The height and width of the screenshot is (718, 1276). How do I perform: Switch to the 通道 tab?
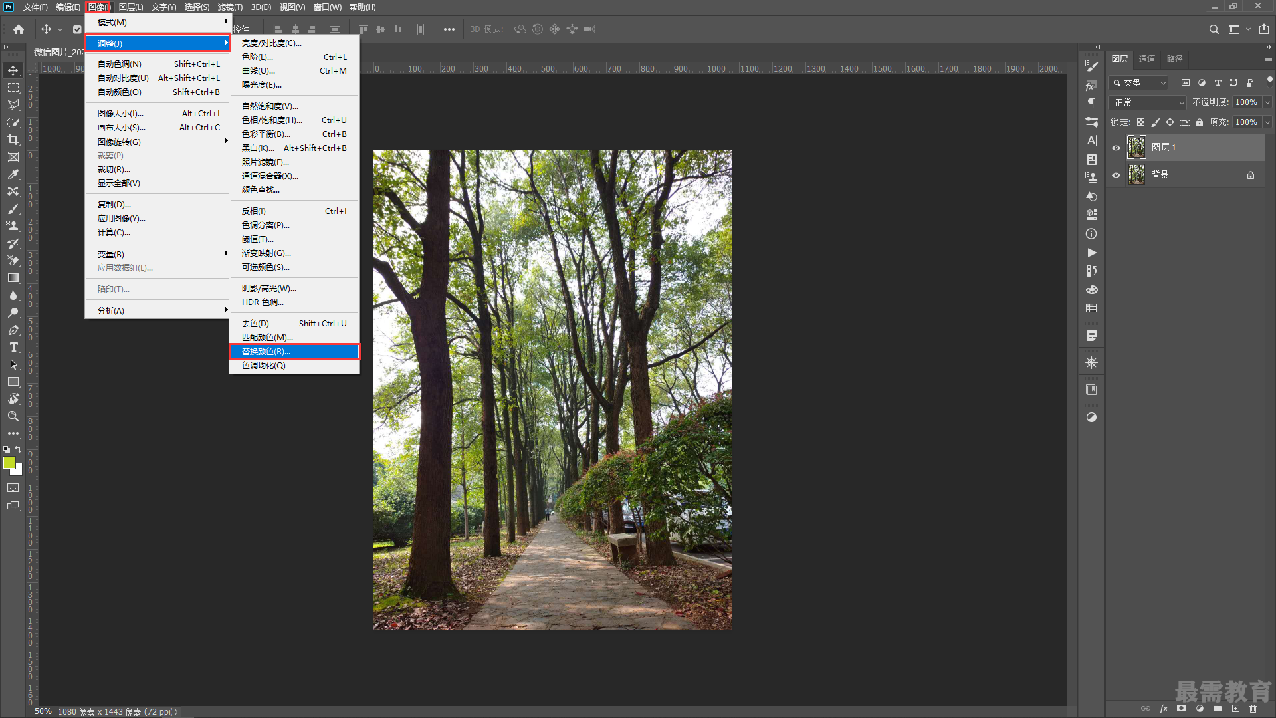tap(1147, 59)
